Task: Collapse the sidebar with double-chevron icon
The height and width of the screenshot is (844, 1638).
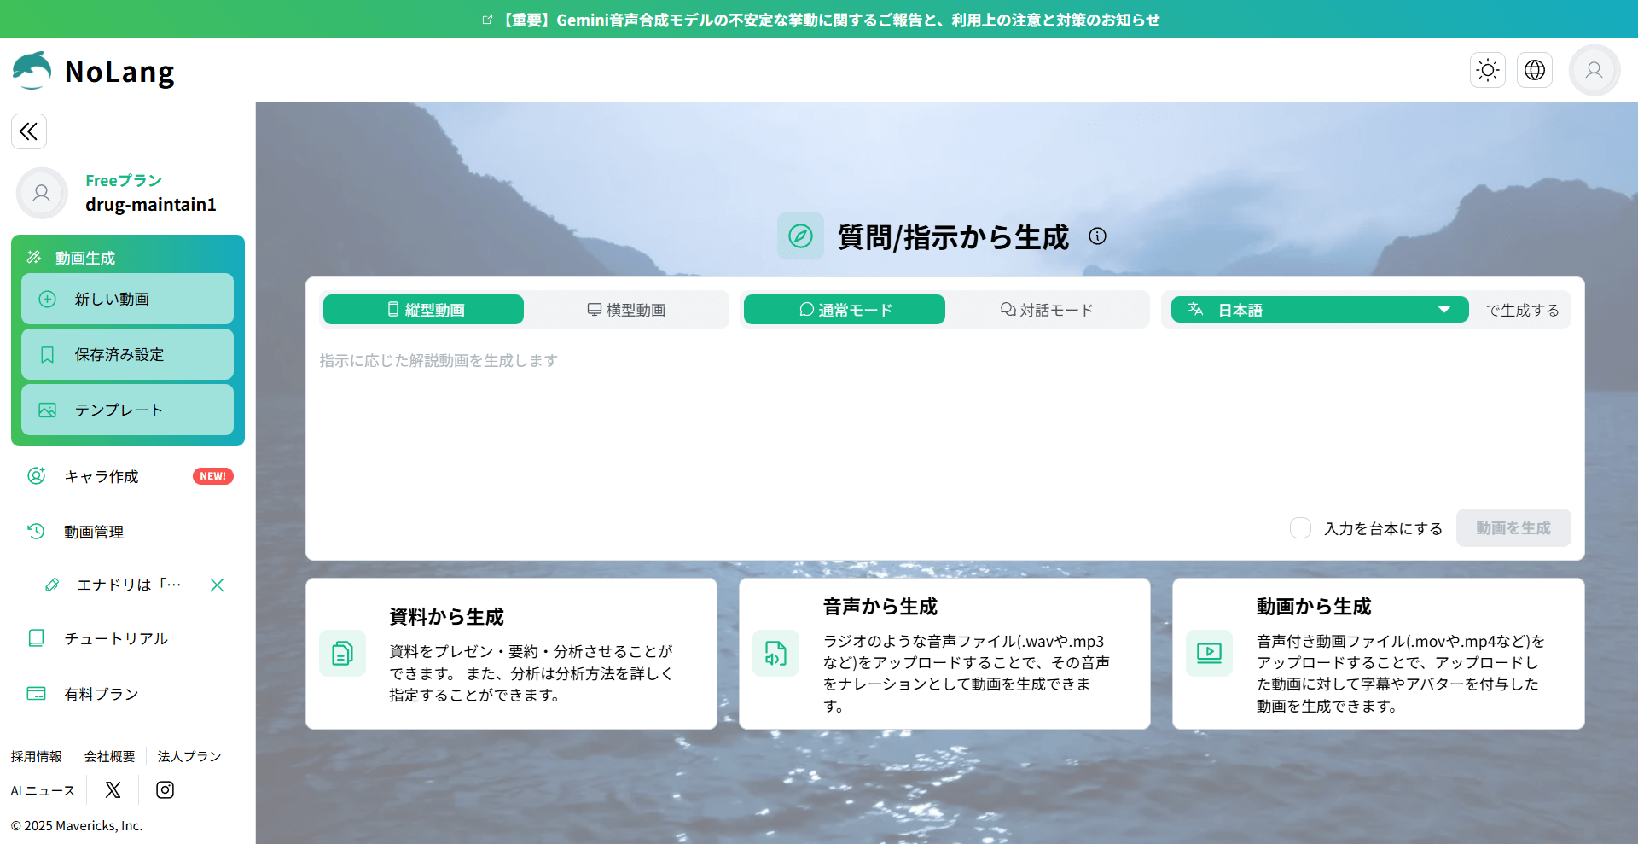Action: [x=29, y=131]
